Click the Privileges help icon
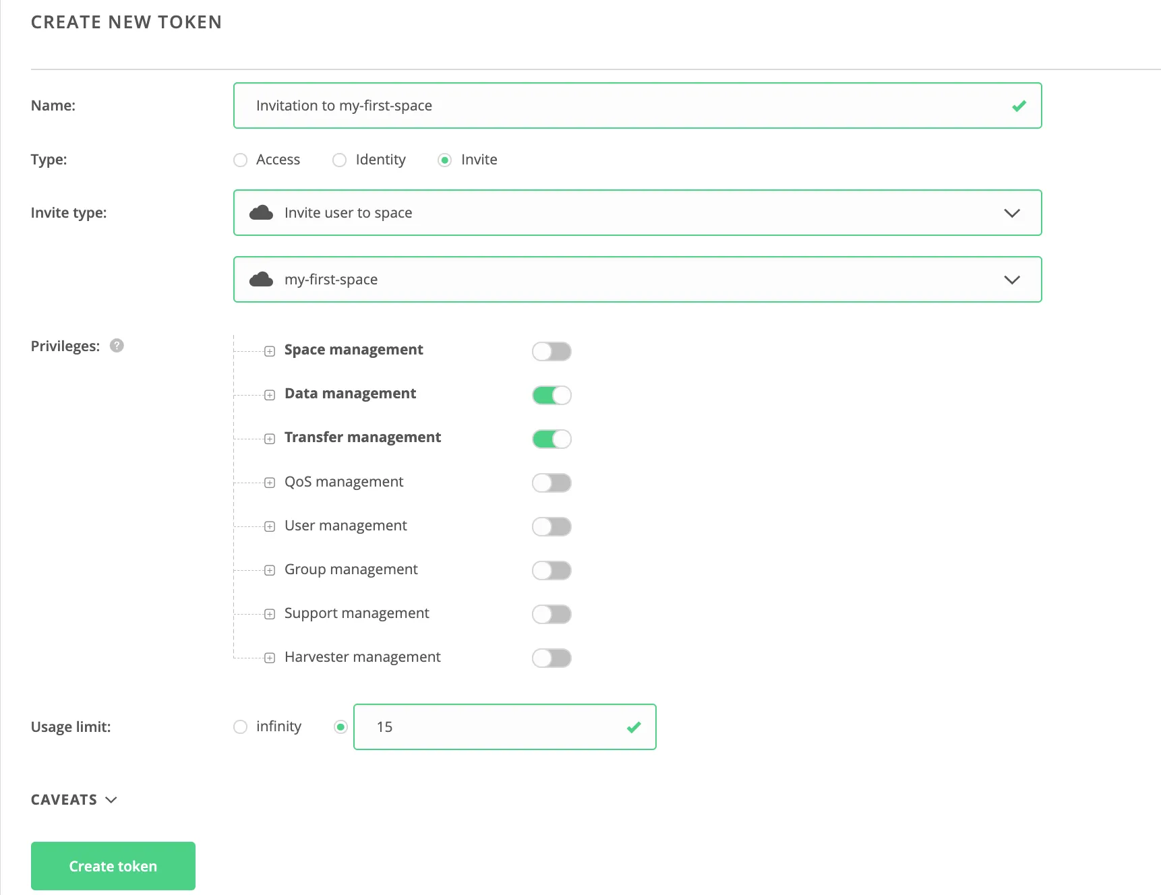This screenshot has height=895, width=1161. coord(116,346)
